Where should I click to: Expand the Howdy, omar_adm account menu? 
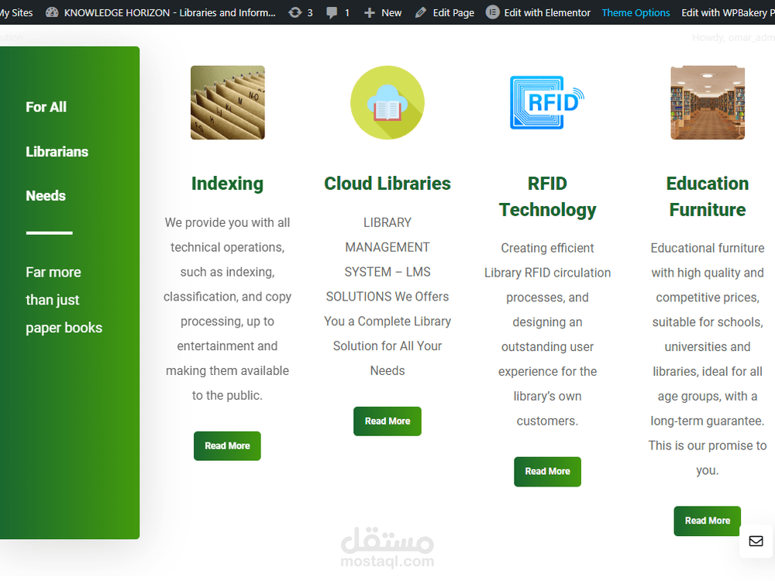(732, 36)
